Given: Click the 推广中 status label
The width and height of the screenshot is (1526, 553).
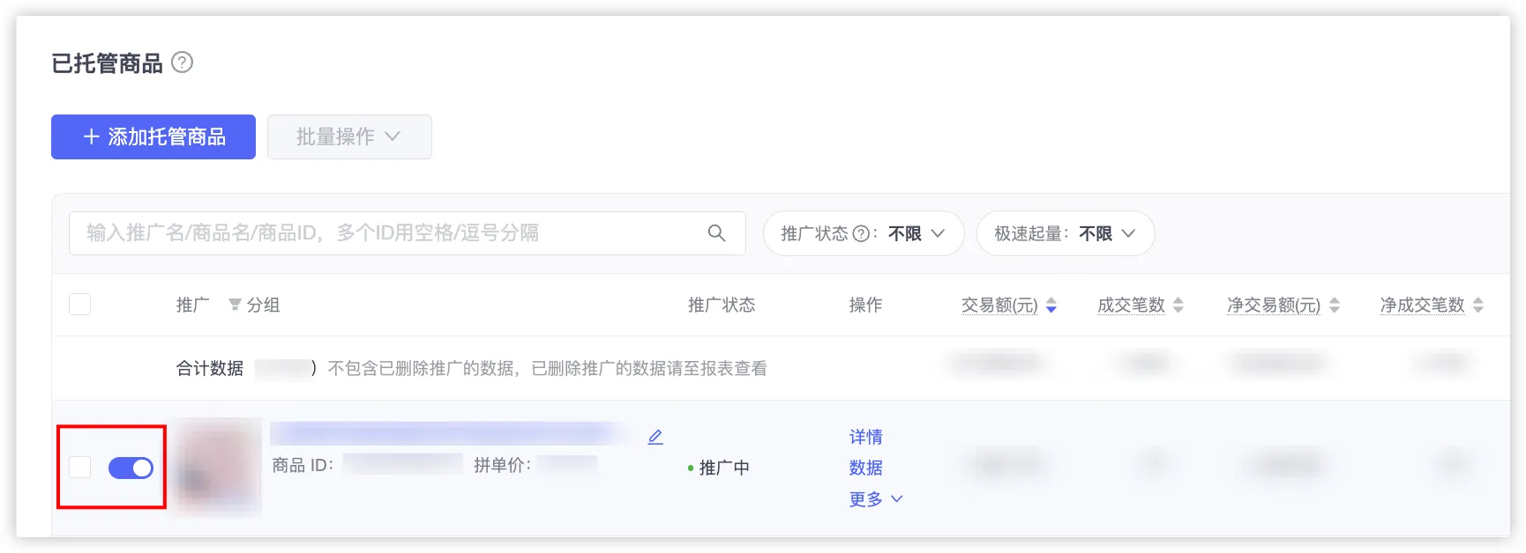Looking at the screenshot, I should [x=724, y=468].
